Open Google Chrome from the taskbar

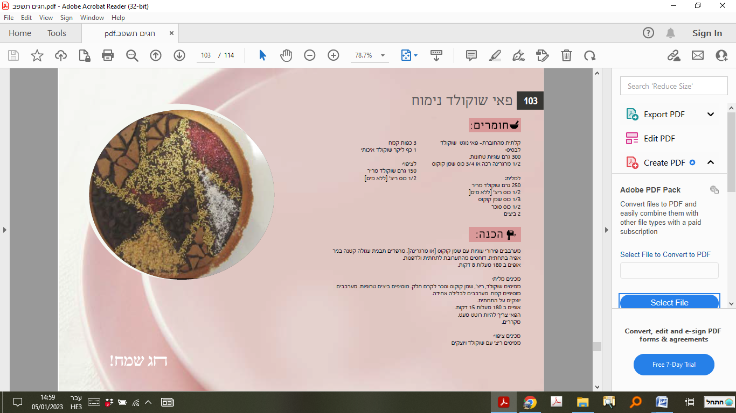530,402
